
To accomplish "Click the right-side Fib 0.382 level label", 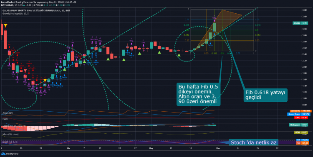I will pos(257,35).
